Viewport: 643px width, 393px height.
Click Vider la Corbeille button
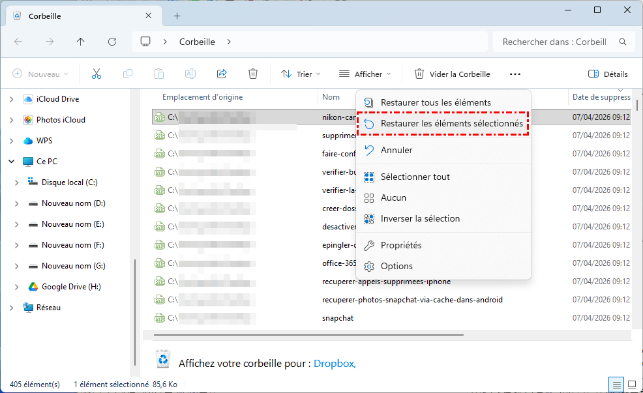tap(452, 74)
